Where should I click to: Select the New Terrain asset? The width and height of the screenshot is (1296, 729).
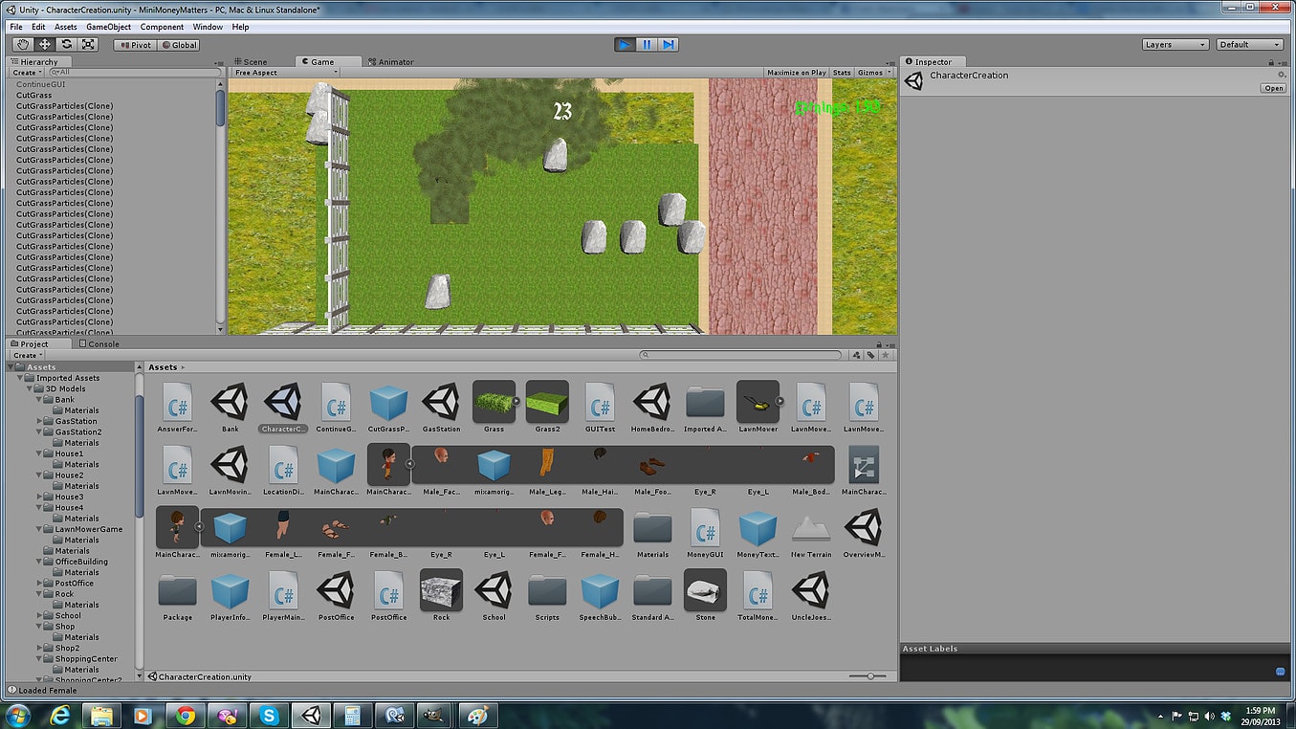[x=811, y=534]
